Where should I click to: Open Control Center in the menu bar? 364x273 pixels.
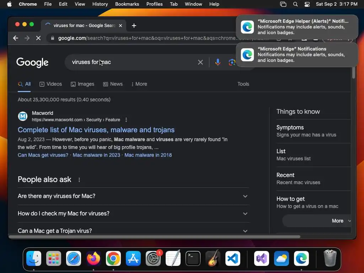pyautogui.click(x=307, y=4)
